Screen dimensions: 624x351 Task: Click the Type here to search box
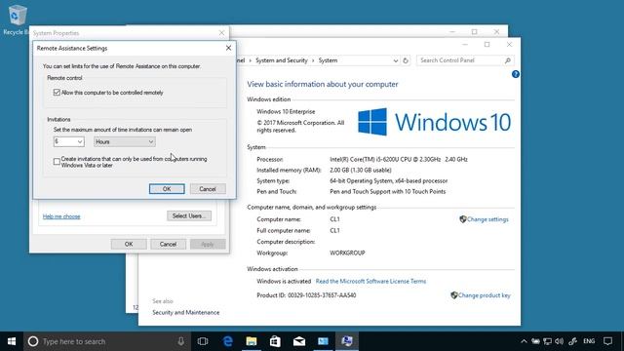coord(107,341)
